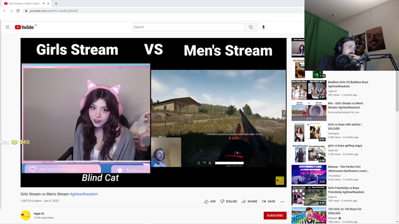Open the more actions ellipsis menu
Image resolution: width=399 pixels, height=224 pixels.
click(282, 202)
